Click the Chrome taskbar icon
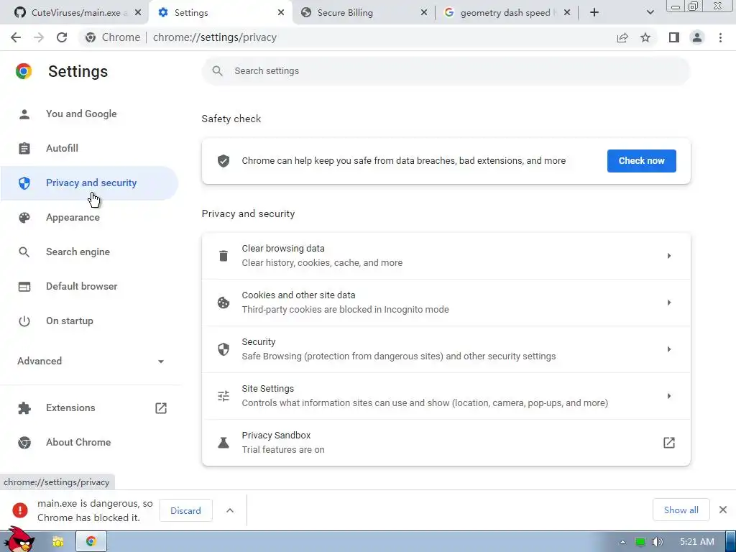 [x=91, y=542]
